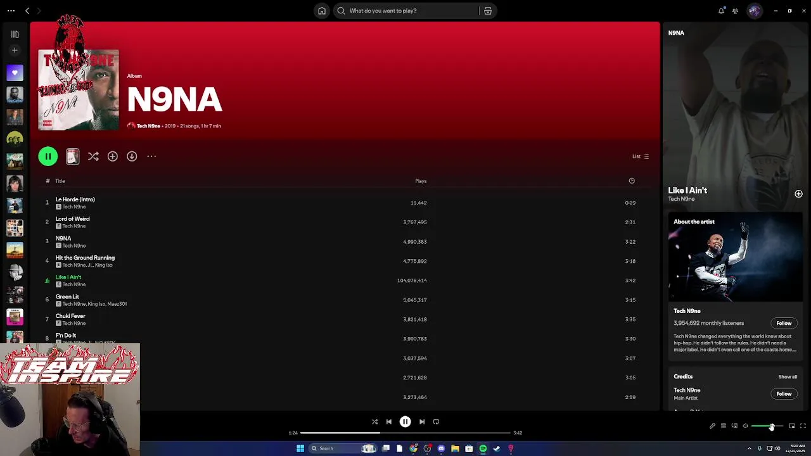811x456 pixels.
Task: Open the miniplayer
Action: (x=791, y=426)
